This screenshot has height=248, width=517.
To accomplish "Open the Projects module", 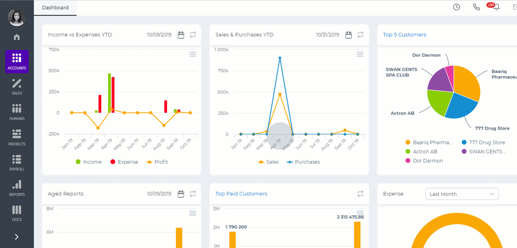I will (x=17, y=138).
